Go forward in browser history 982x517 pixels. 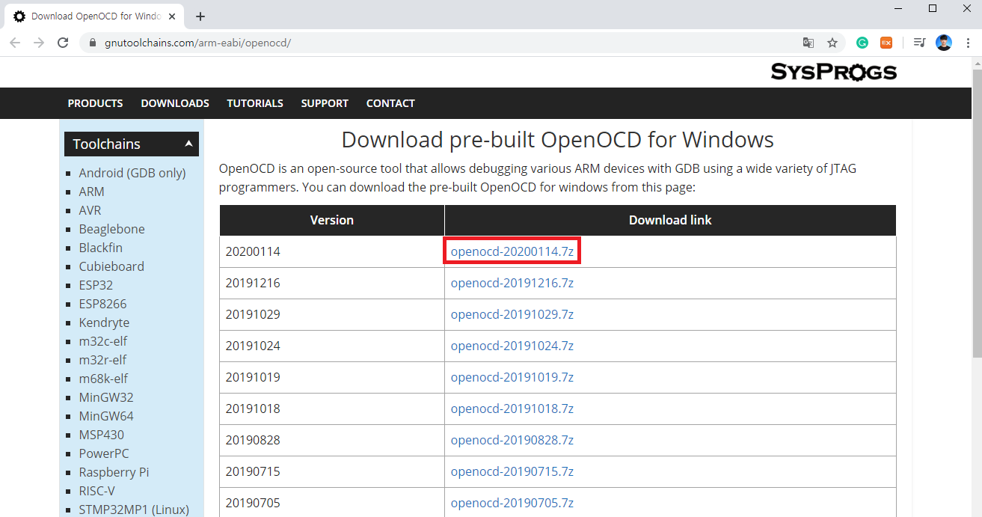click(39, 43)
